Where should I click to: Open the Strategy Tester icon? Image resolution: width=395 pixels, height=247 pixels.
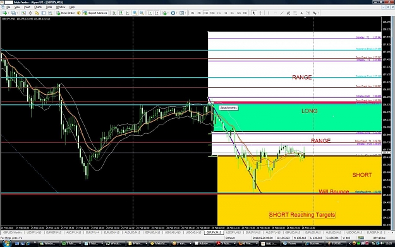[x=51, y=13]
